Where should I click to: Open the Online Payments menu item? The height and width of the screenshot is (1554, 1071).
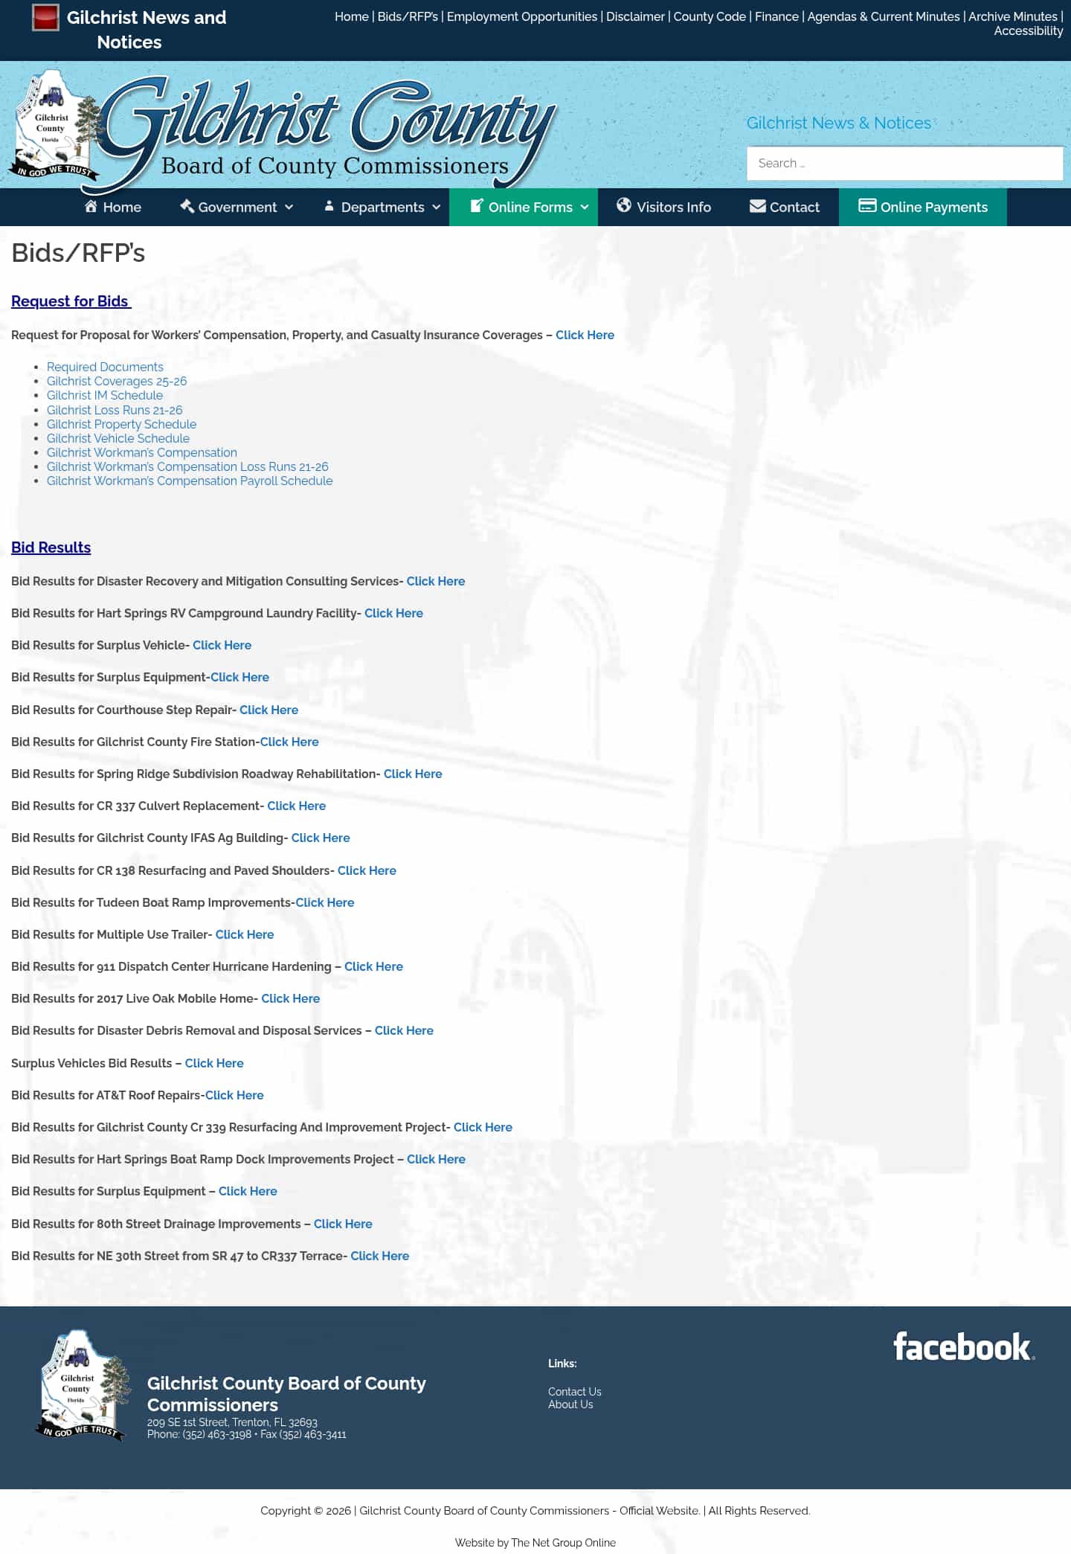click(x=923, y=207)
